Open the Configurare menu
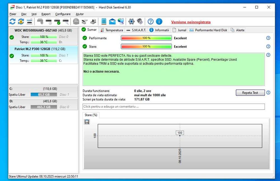 (x=63, y=14)
